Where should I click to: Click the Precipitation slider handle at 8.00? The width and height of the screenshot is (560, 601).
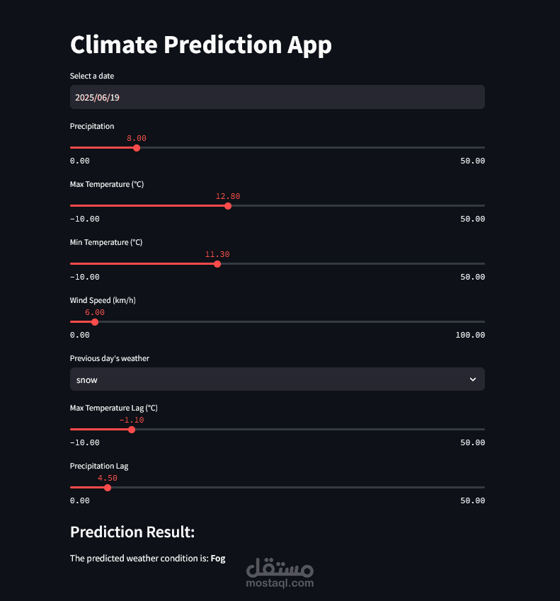pos(137,148)
